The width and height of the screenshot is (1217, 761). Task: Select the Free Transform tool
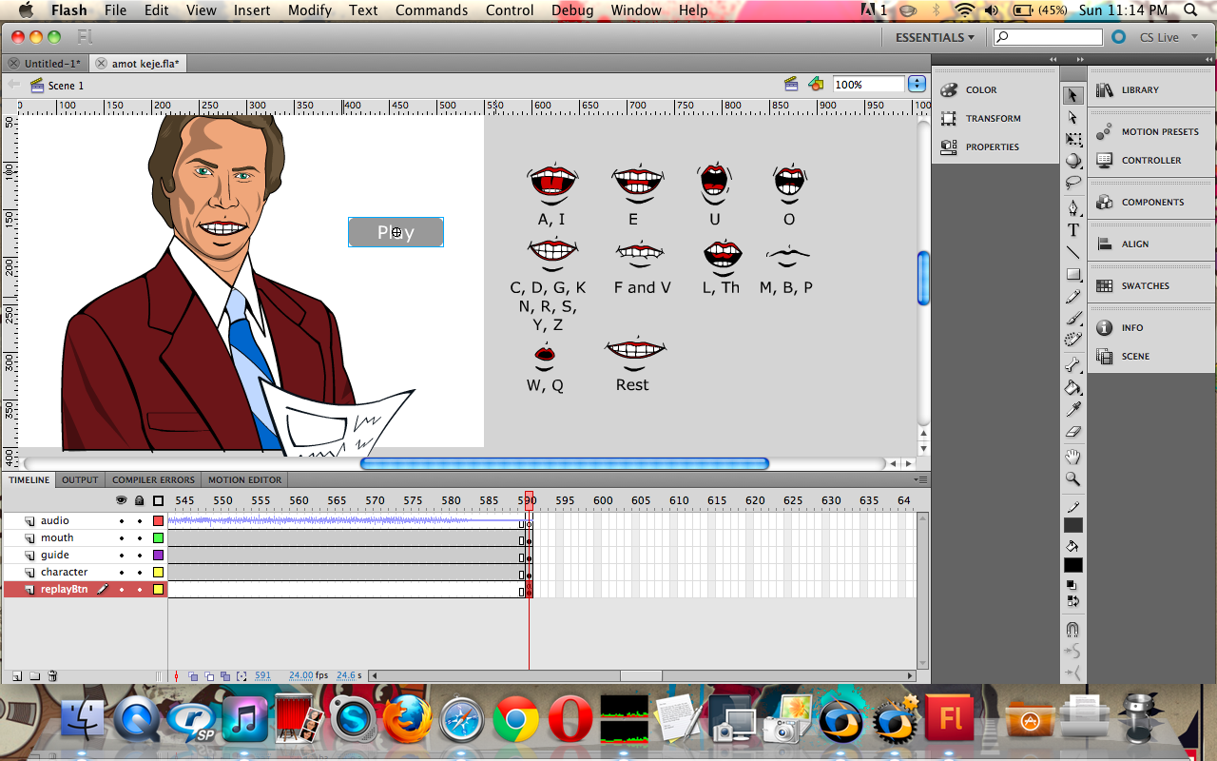click(x=1073, y=138)
